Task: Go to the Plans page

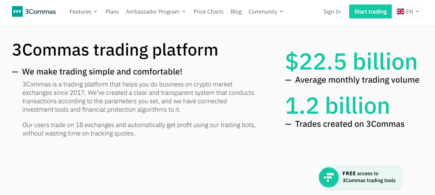Action: pos(112,12)
